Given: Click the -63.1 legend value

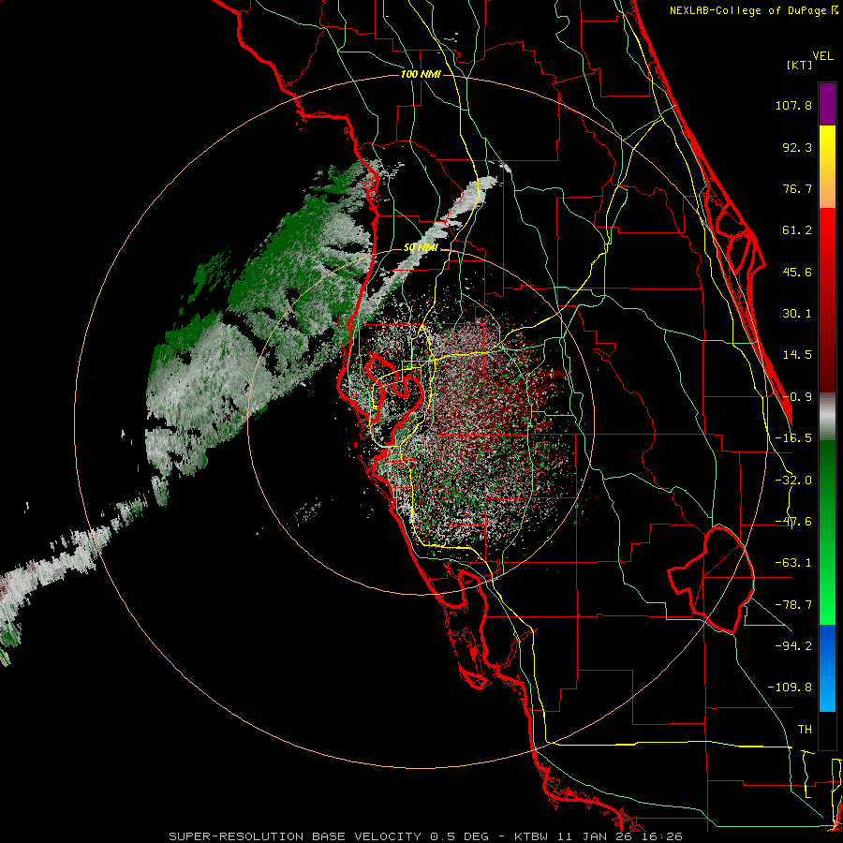Looking at the screenshot, I should [x=793, y=563].
